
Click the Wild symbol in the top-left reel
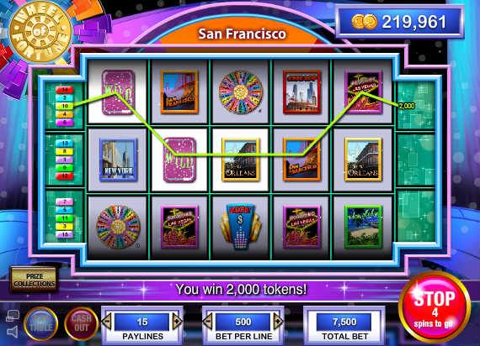click(118, 92)
